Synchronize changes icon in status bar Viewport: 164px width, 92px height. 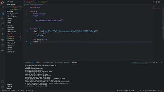pyautogui.click(x=9, y=91)
